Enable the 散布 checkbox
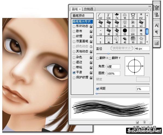The image size is (163, 135). coord(74,31)
